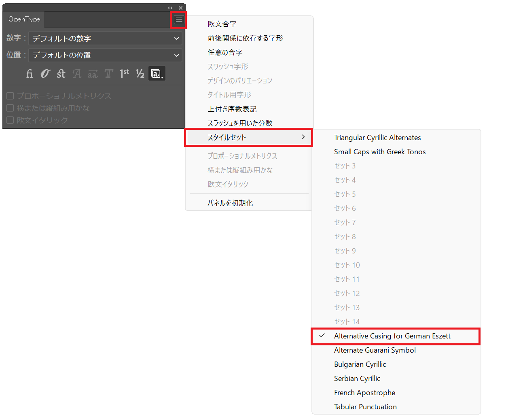Enable the fractions ½ icon
This screenshot has width=506, height=417.
(140, 74)
